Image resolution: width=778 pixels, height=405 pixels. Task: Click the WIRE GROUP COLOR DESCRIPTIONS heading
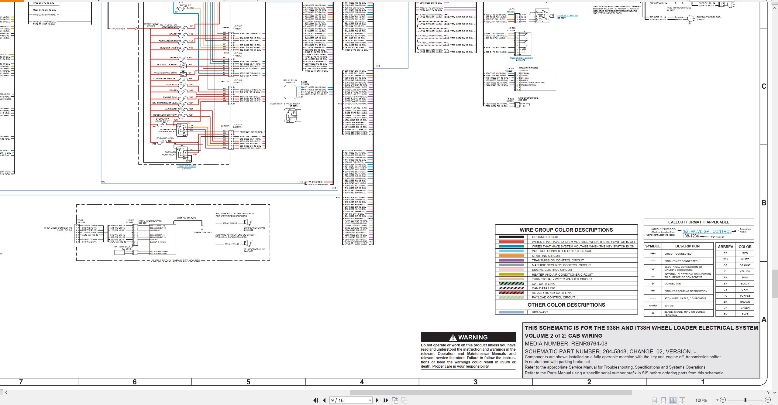pos(566,230)
